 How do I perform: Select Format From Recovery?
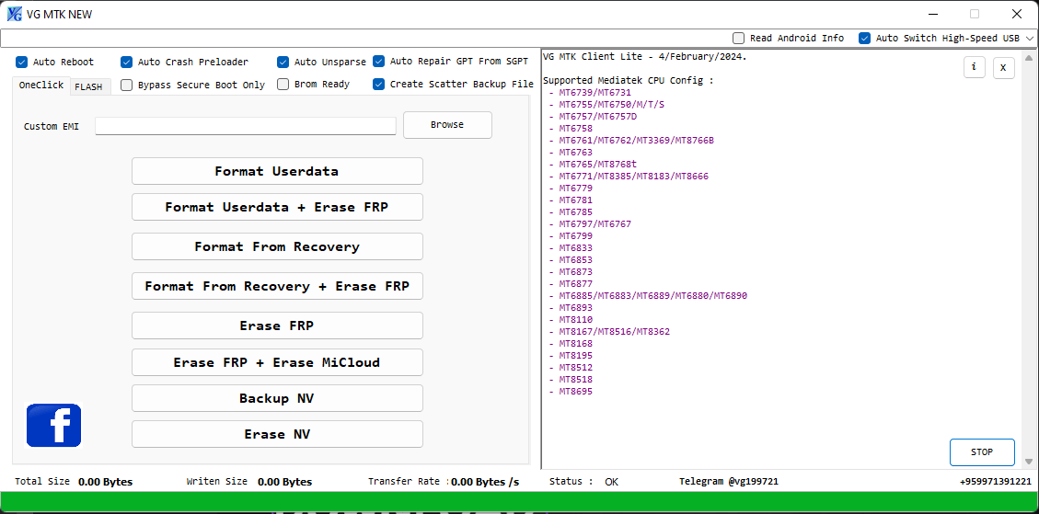(x=277, y=246)
